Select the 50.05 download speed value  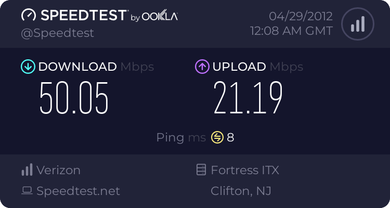(x=74, y=98)
